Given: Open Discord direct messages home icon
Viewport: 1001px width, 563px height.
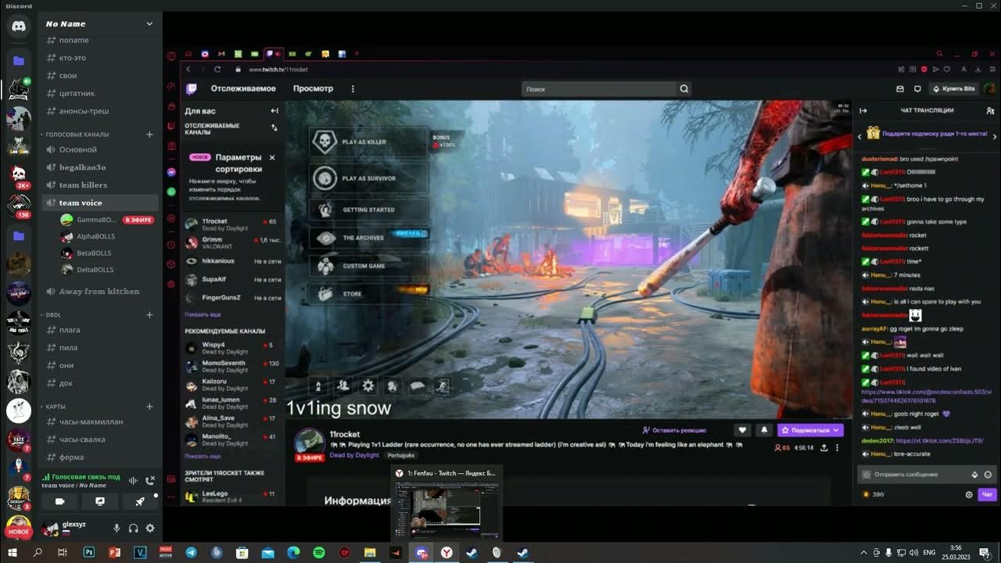Looking at the screenshot, I should pyautogui.click(x=19, y=26).
